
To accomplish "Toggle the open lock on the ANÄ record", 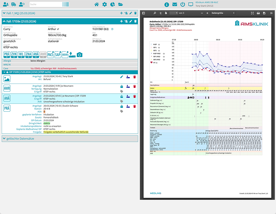I will [x=122, y=96].
